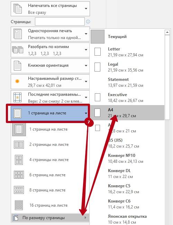Image resolution: width=173 pixels, height=225 pixels.
Task: Click the paper size list scrollbar up arrow
Action: tap(167, 32)
